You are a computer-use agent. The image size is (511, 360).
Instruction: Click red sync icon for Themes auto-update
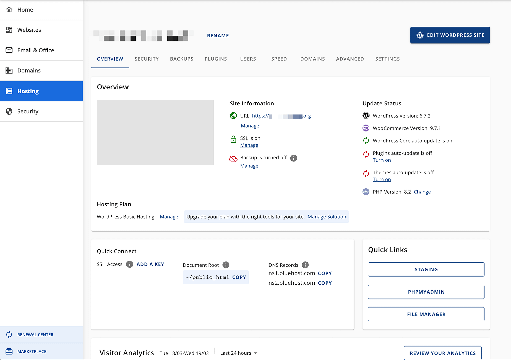[366, 174]
